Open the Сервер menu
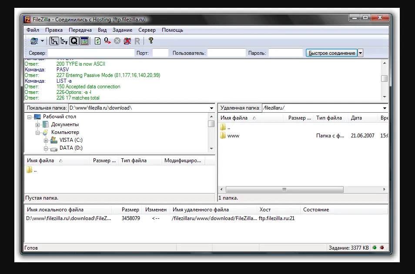 click(147, 30)
